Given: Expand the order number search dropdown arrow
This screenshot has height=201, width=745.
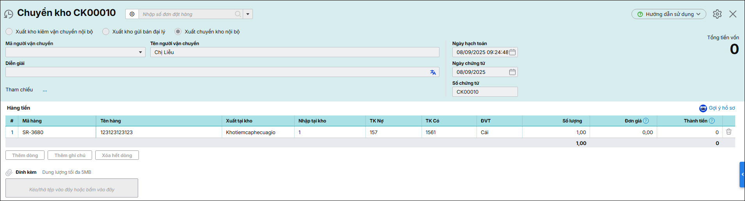Looking at the screenshot, I should click(x=248, y=14).
